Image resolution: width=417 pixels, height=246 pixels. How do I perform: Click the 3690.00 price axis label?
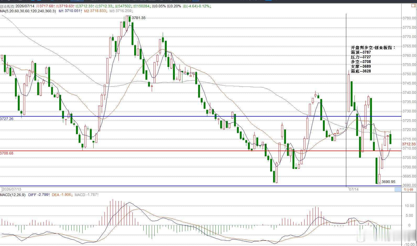(x=409, y=185)
